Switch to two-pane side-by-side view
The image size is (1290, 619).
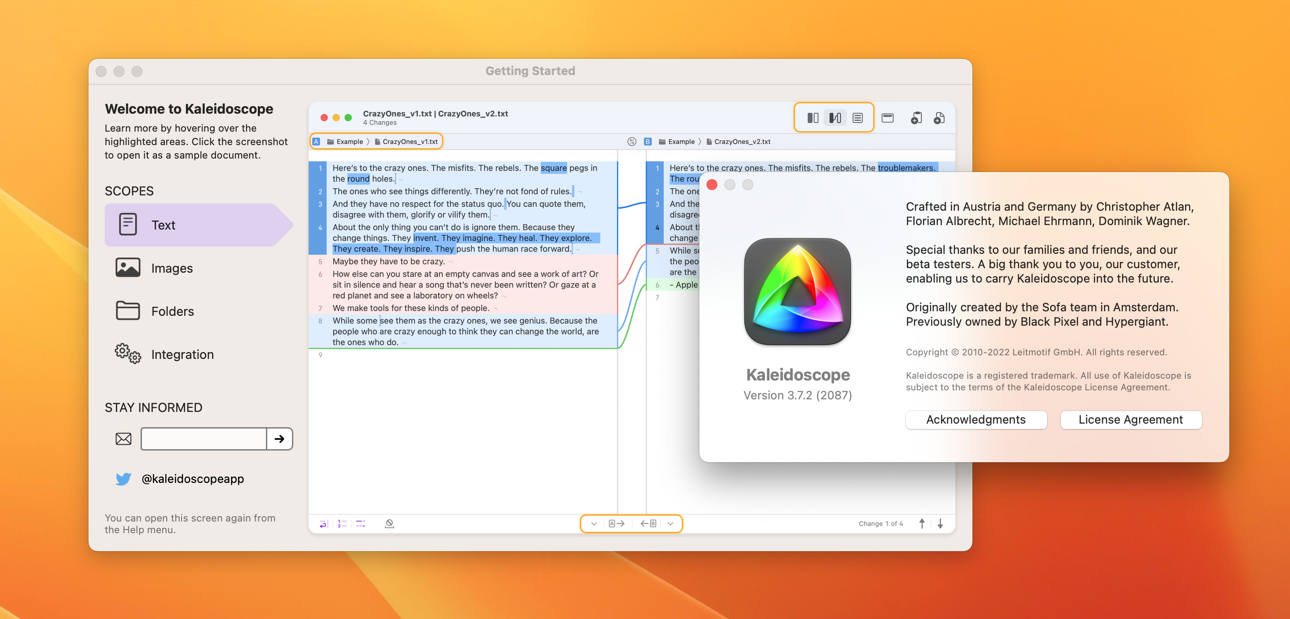[813, 117]
